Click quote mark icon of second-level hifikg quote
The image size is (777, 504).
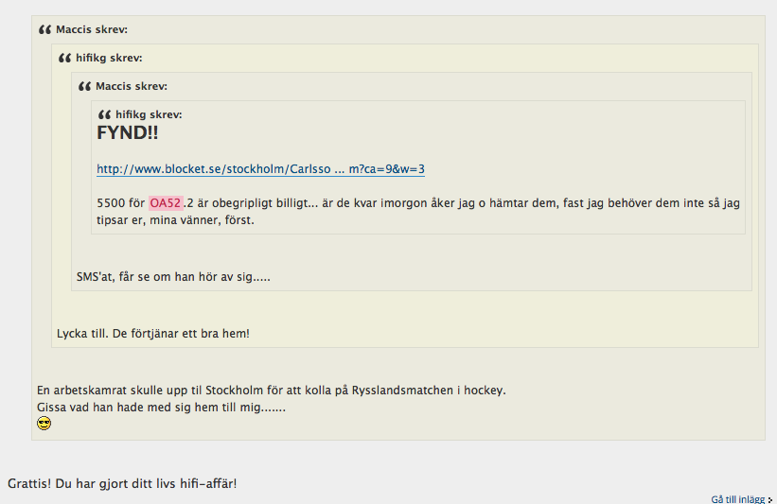coord(65,58)
